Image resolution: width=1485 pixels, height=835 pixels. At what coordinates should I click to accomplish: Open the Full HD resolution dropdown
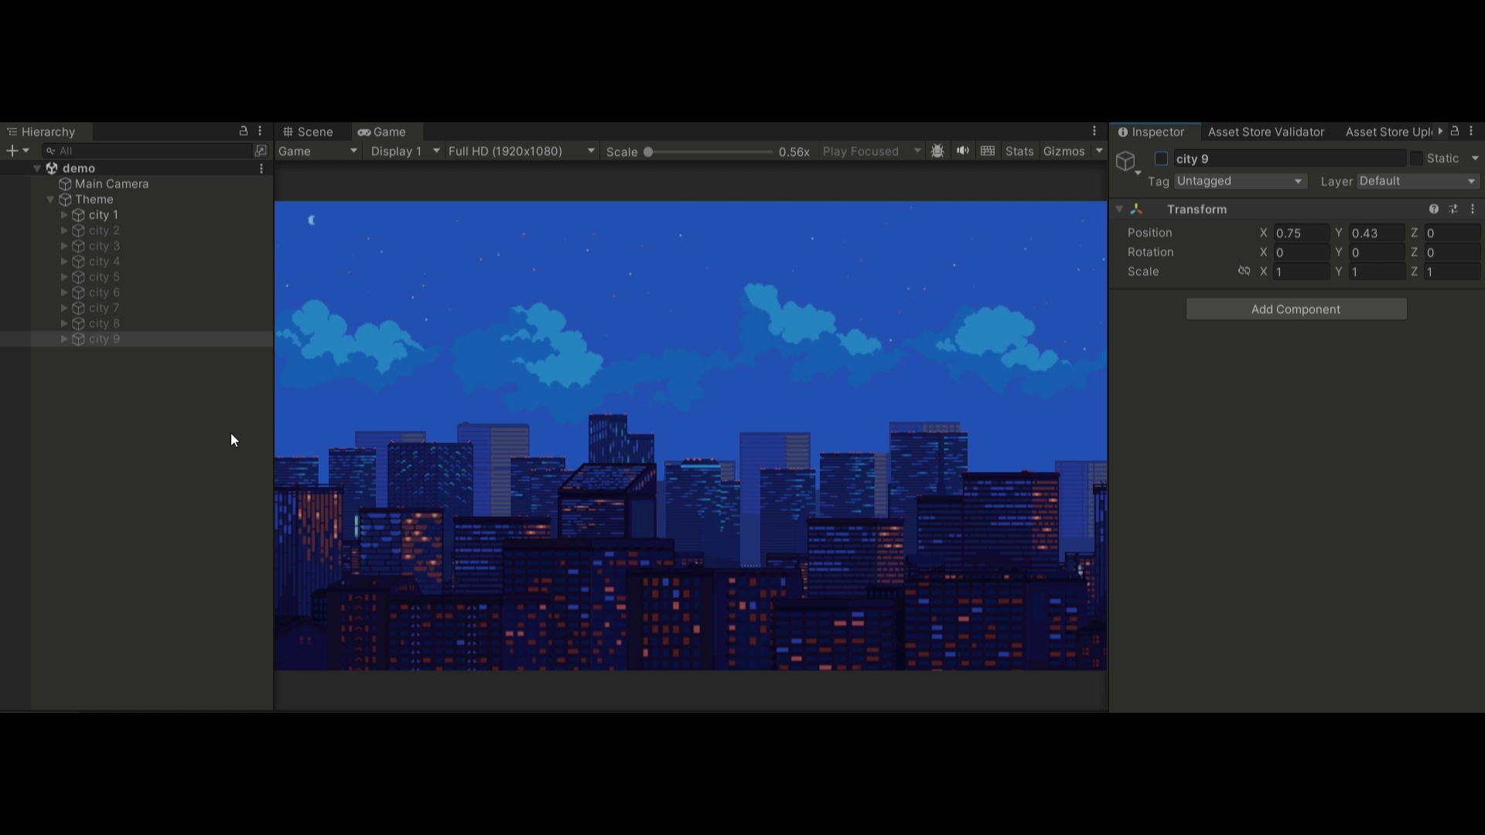tap(522, 152)
